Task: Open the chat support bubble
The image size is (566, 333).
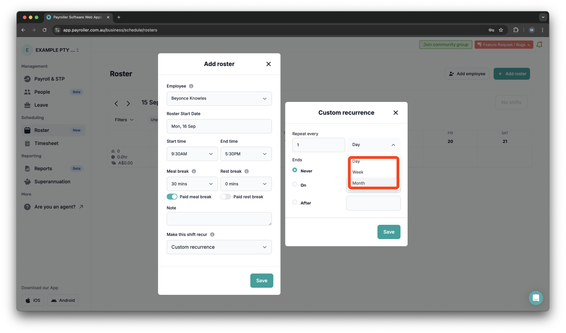Action: pos(536,298)
